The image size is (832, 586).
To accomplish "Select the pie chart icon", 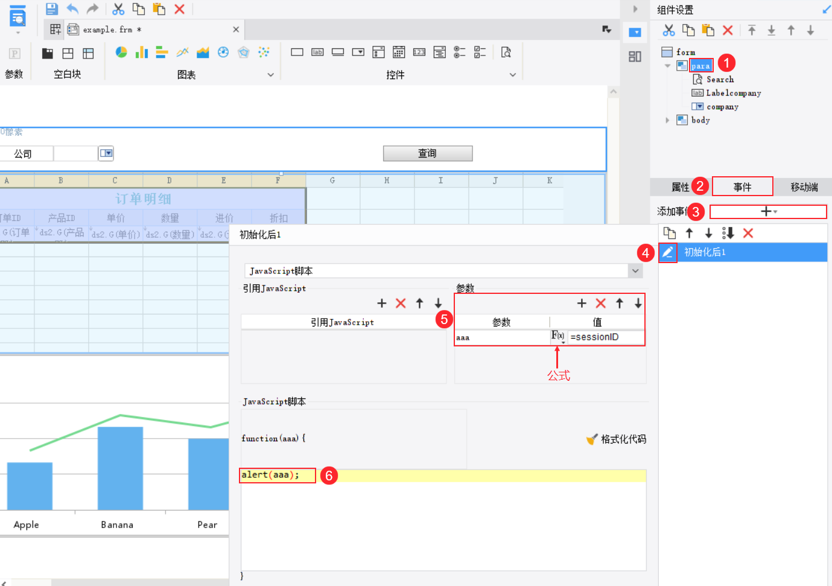I will pos(121,53).
